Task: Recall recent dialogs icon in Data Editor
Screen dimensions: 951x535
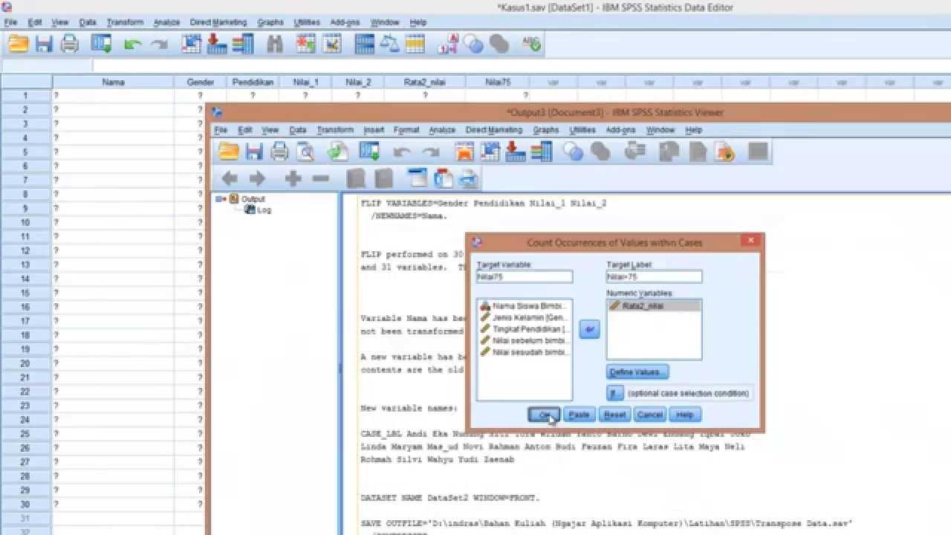Action: (101, 45)
